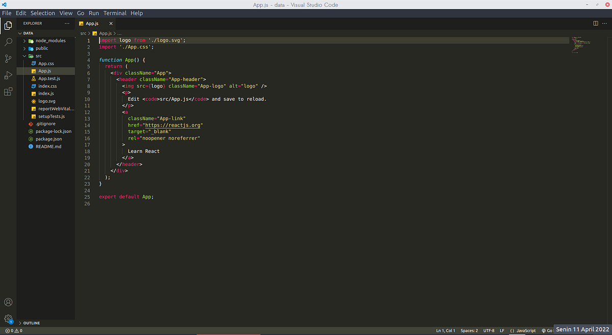
Task: Open the Manage gear icon
Action: [x=8, y=319]
